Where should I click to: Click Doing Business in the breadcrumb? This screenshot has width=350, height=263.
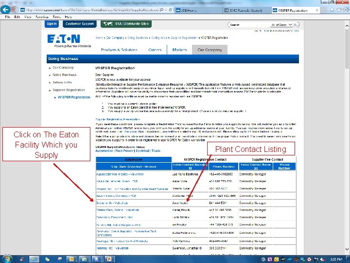138,38
